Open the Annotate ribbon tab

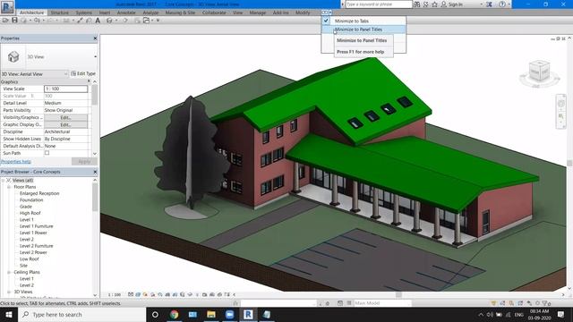click(126, 13)
